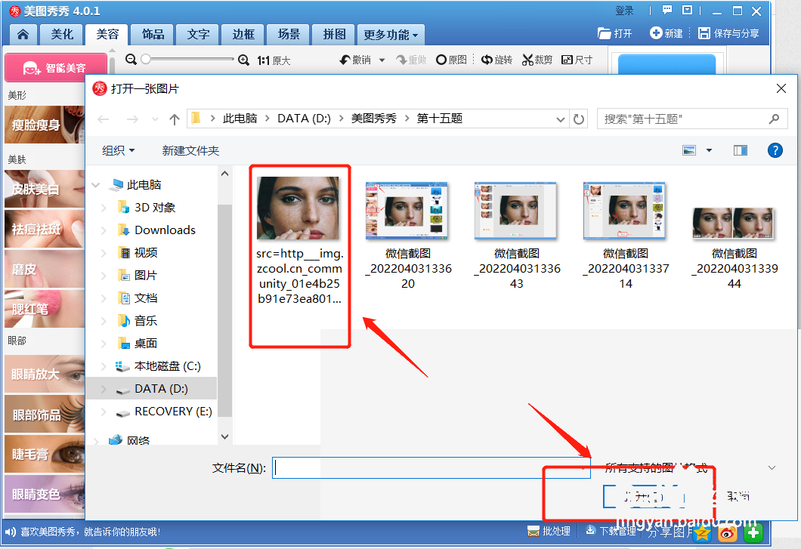Viewport: 801px width, 549px height.
Task: Click the 1:1 原大 actual size button
Action: (x=274, y=60)
